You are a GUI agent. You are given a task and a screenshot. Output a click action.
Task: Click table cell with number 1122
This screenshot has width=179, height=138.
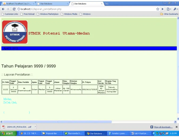[x=6, y=89]
